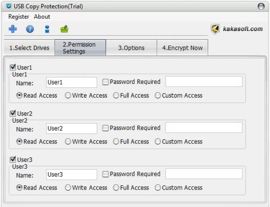Switch to the 1.Select Drives tab

[29, 48]
